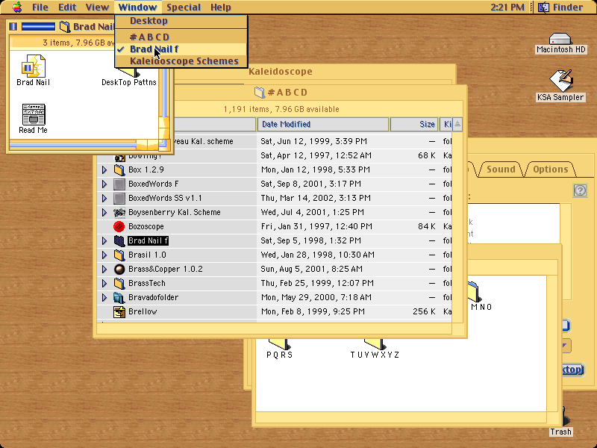Sort list by Date Modified column
Image resolution: width=597 pixels, height=448 pixels.
click(x=323, y=124)
